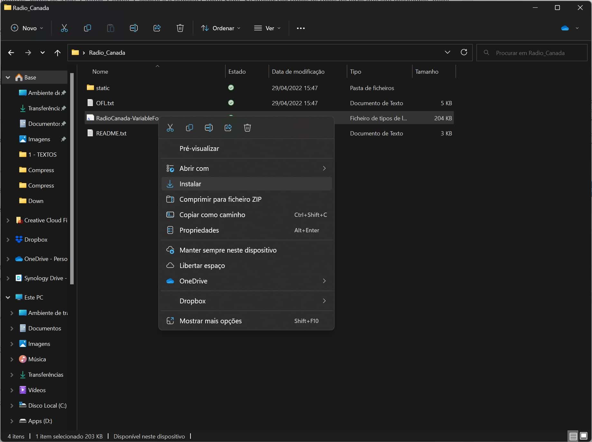Sort by the Data de modificação column header

[298, 72]
